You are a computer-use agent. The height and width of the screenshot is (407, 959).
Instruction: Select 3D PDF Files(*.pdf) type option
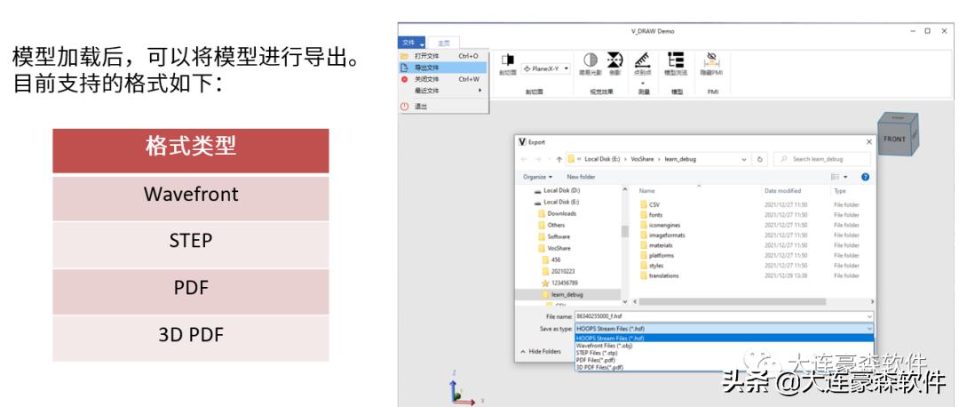pyautogui.click(x=725, y=367)
